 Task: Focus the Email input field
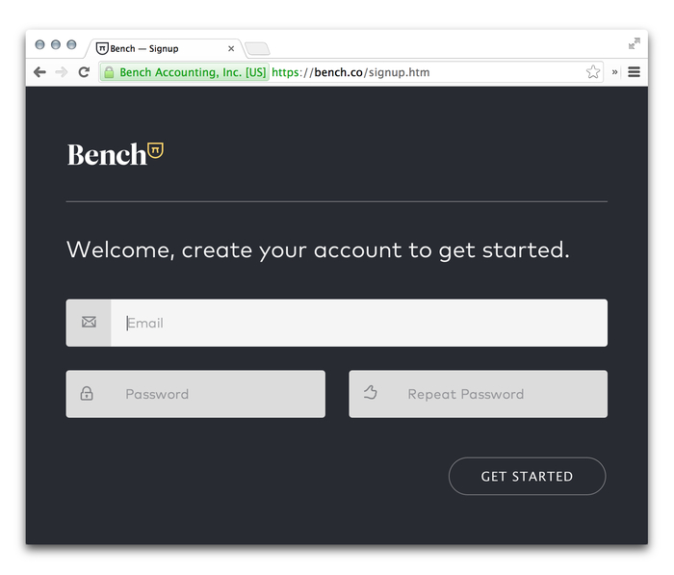click(358, 323)
